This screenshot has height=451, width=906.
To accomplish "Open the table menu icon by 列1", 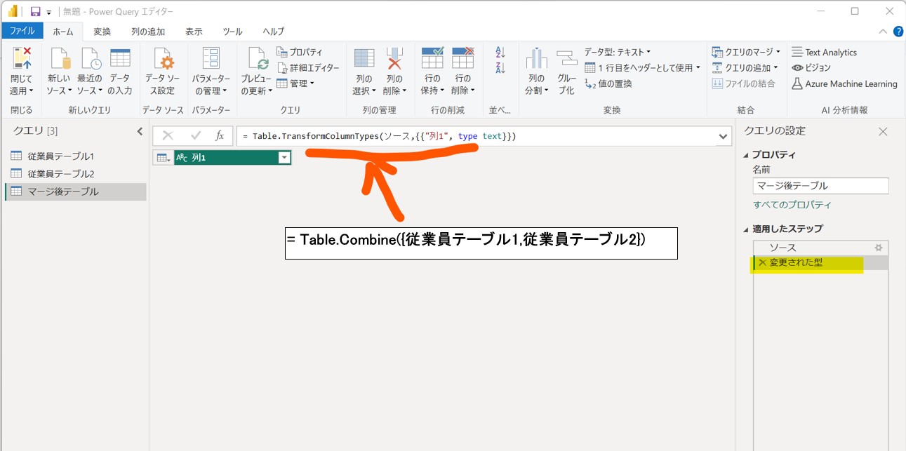I will [x=162, y=158].
